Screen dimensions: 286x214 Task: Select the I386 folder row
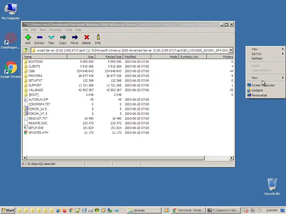click(128, 71)
